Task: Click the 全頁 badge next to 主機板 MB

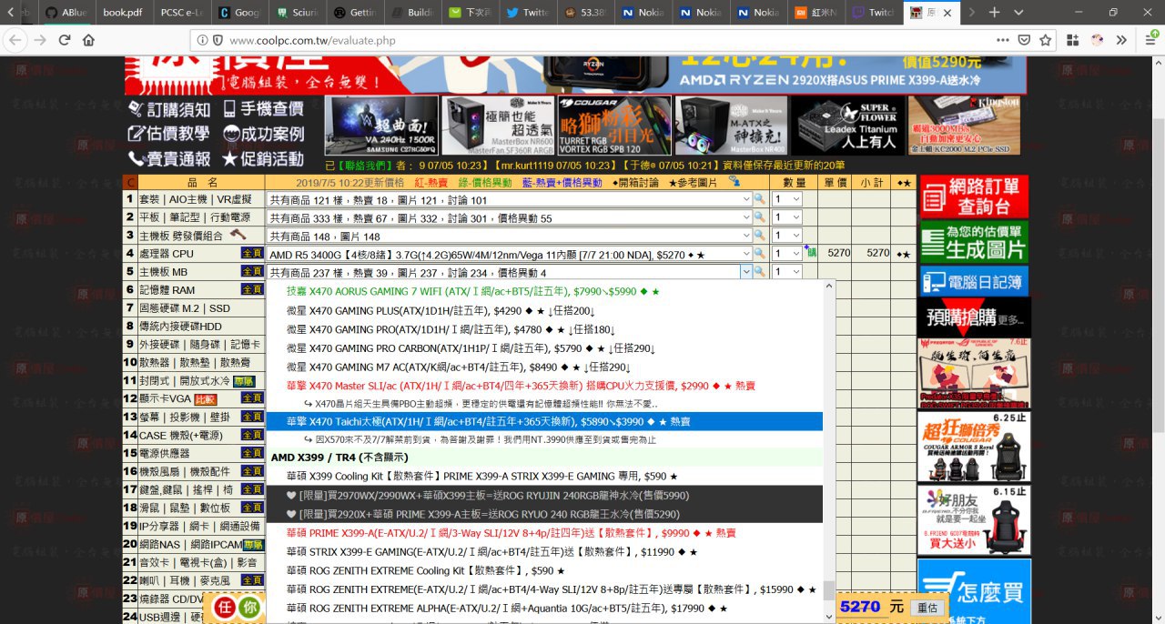Action: (252, 272)
